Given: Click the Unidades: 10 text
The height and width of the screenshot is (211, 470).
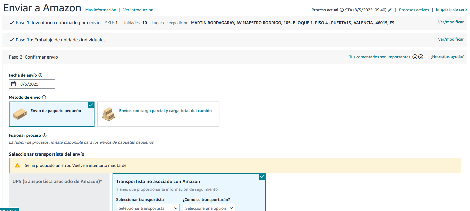Looking at the screenshot, I should tap(135, 23).
